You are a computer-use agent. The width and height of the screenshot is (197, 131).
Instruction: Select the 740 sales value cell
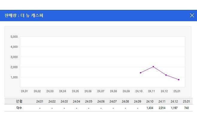click(187, 108)
